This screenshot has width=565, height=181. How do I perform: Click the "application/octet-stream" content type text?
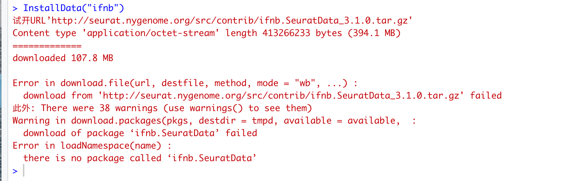pyautogui.click(x=150, y=33)
